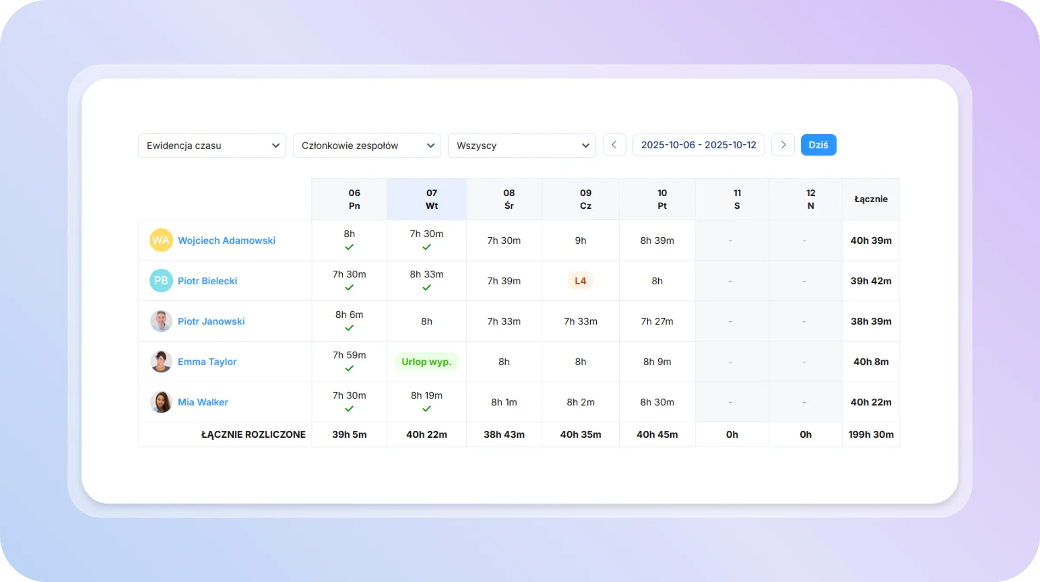Viewport: 1040px width, 582px height.
Task: Open Emma Taylor's name link
Action: point(207,362)
